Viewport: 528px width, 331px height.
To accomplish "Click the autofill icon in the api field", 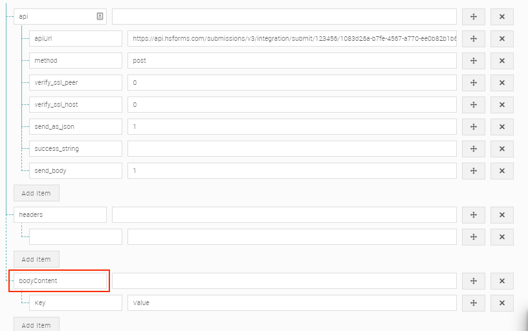I will 100,17.
